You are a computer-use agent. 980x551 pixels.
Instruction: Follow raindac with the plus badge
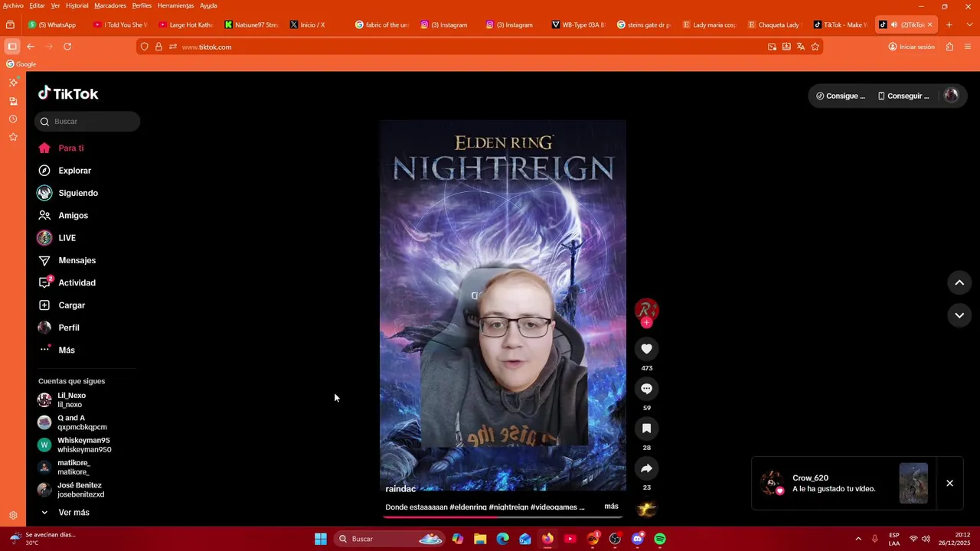click(x=646, y=323)
